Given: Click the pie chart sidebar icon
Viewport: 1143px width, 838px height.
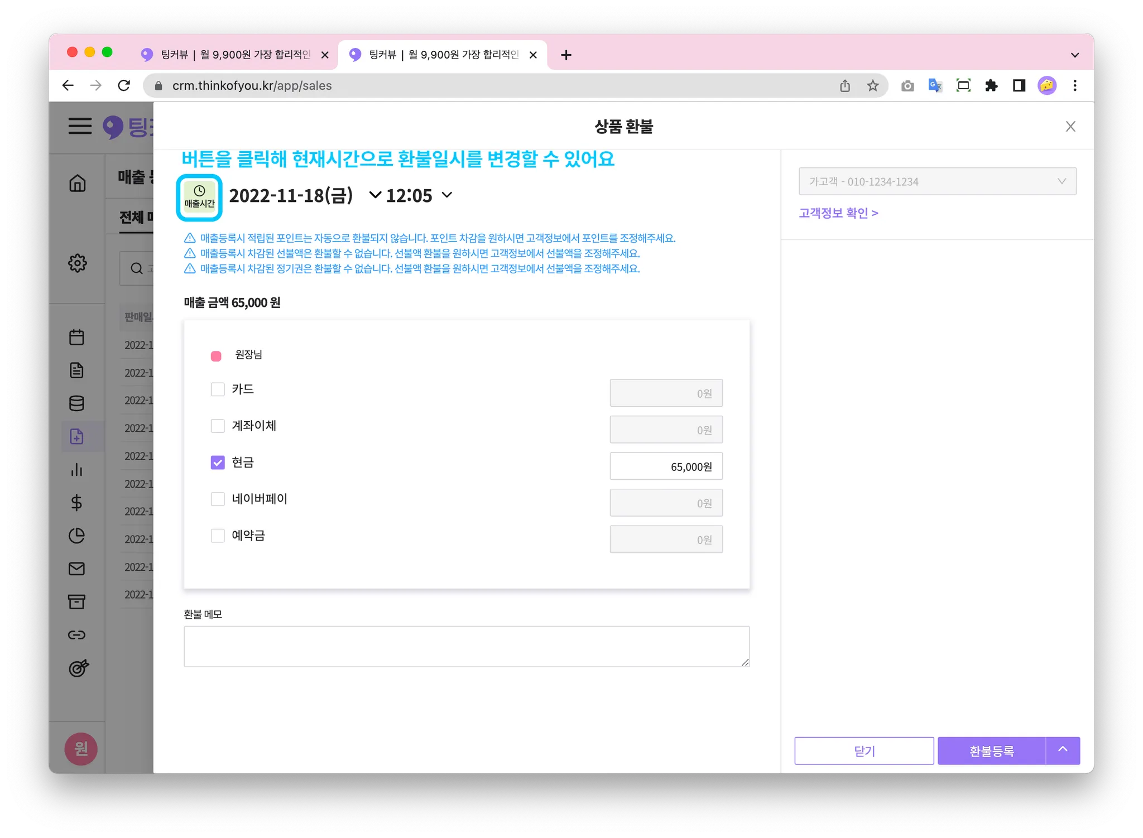Looking at the screenshot, I should tap(77, 536).
